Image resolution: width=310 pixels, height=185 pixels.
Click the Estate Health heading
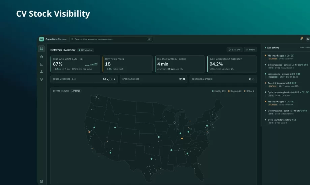tap(61, 91)
